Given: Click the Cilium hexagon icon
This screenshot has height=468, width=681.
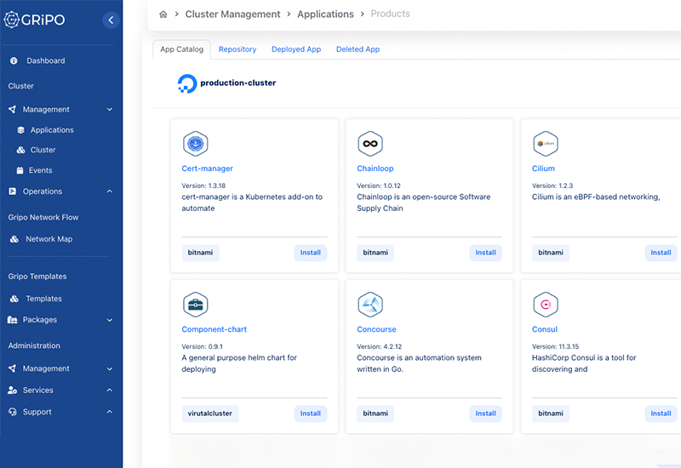Looking at the screenshot, I should pyautogui.click(x=545, y=144).
